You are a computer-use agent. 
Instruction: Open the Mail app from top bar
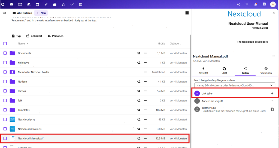coord(11,4)
